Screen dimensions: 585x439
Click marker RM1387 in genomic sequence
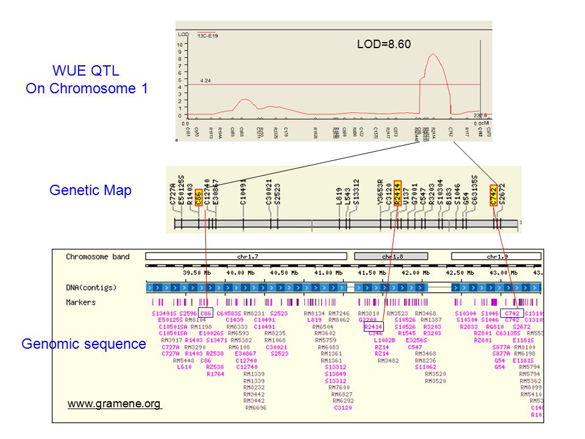point(431,320)
